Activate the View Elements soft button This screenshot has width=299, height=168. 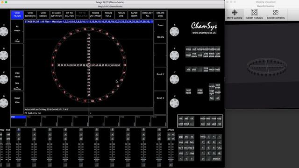(x=30, y=14)
